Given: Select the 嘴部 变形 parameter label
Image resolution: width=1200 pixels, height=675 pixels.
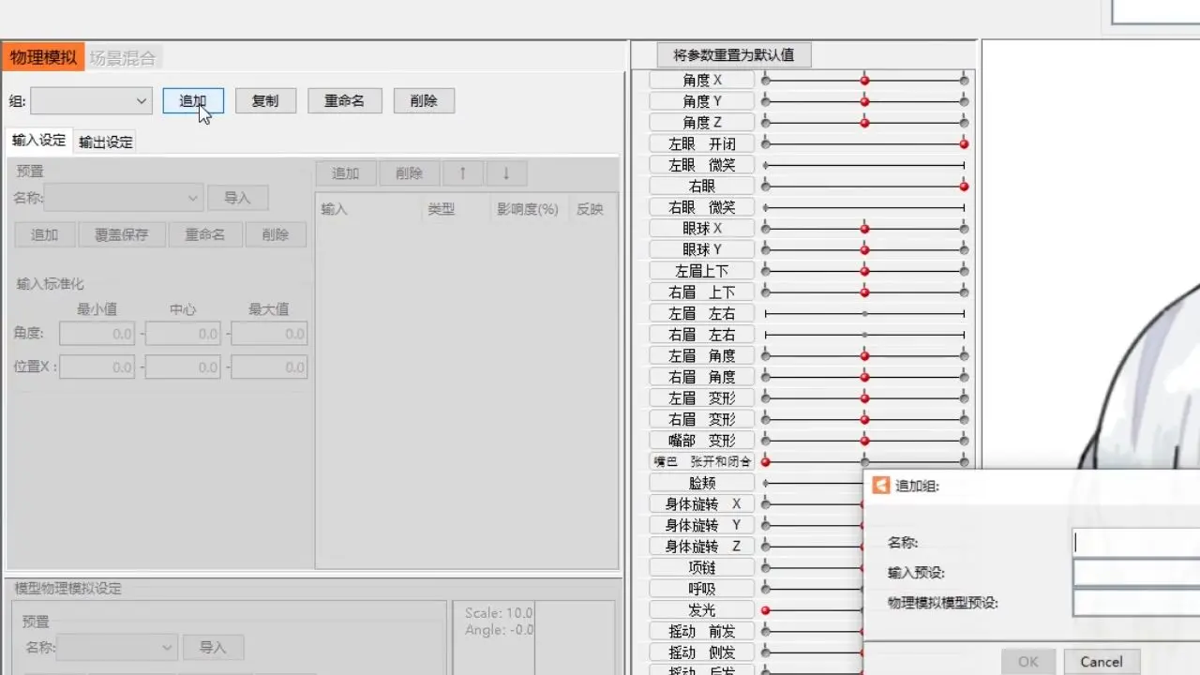Looking at the screenshot, I should [x=702, y=441].
